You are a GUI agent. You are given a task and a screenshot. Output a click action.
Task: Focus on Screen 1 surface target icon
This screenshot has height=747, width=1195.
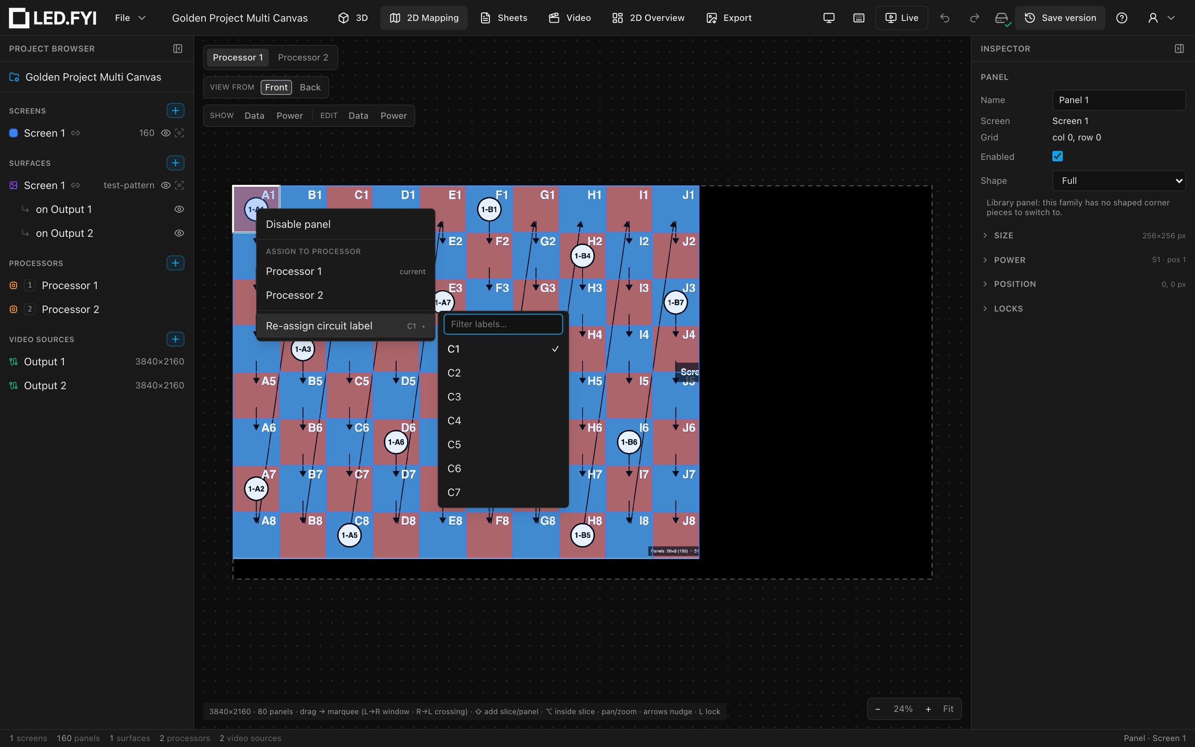(179, 185)
